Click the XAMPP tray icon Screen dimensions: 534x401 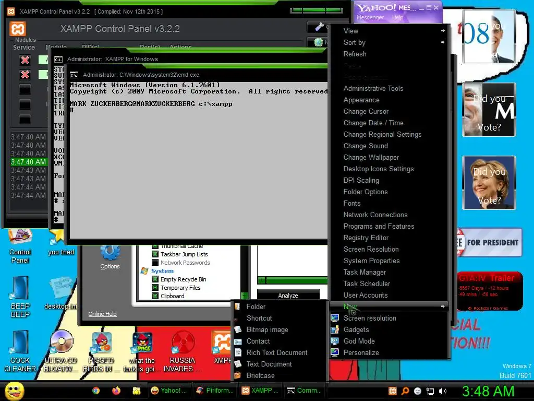coord(393,391)
